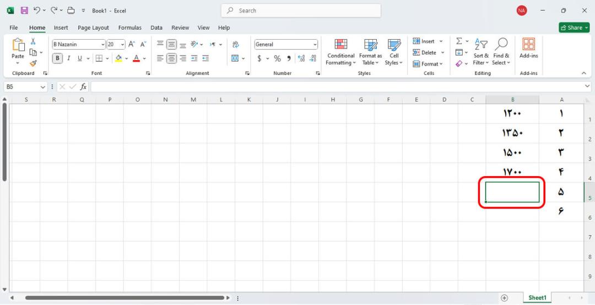Increase font size with larger A

tap(132, 45)
